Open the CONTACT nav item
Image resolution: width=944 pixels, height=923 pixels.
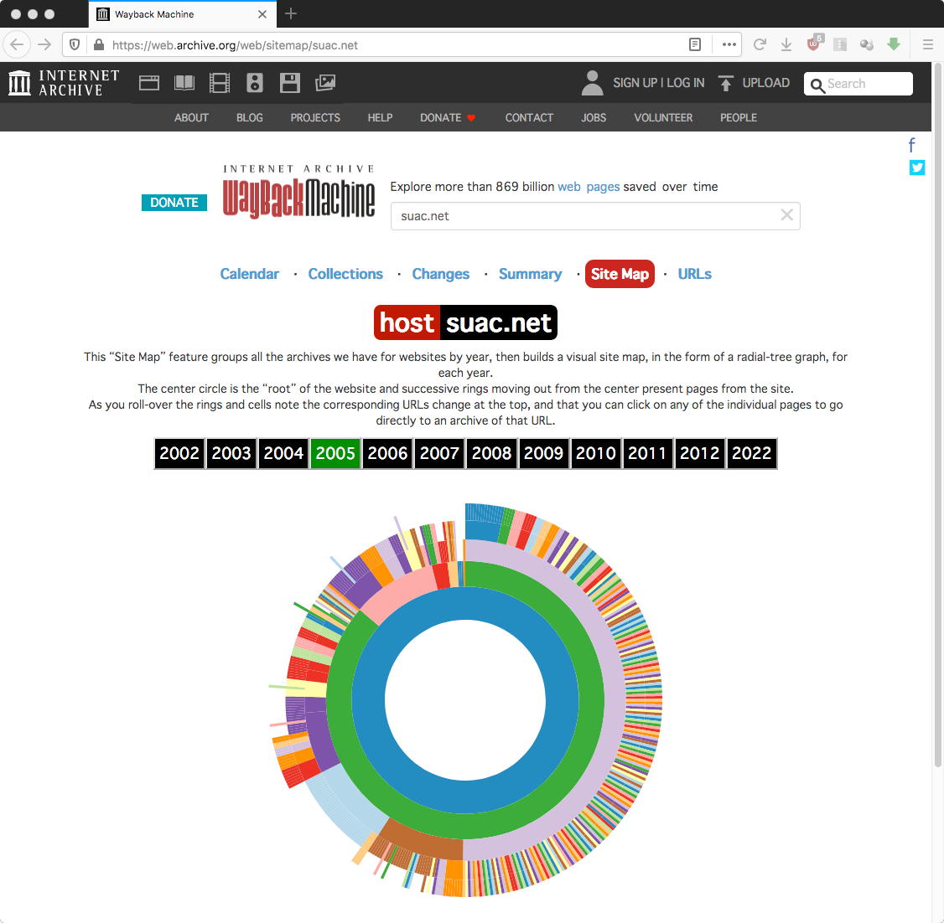(x=529, y=118)
